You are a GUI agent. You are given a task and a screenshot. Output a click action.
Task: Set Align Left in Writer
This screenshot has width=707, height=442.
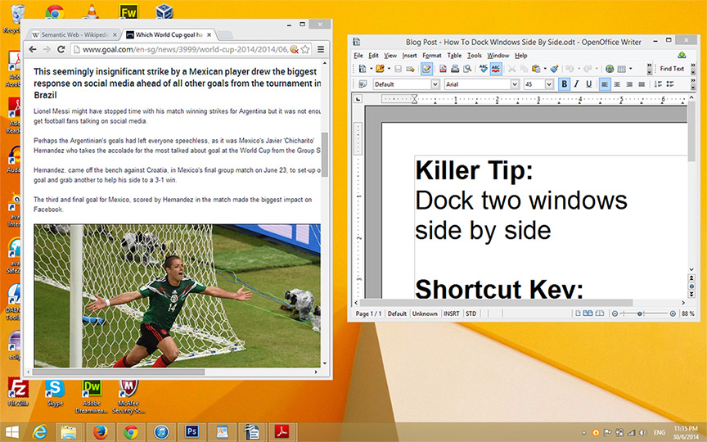tap(605, 83)
